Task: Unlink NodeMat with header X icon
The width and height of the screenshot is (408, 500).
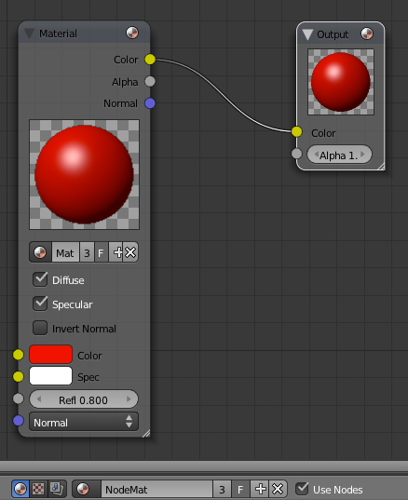Action: [x=278, y=489]
